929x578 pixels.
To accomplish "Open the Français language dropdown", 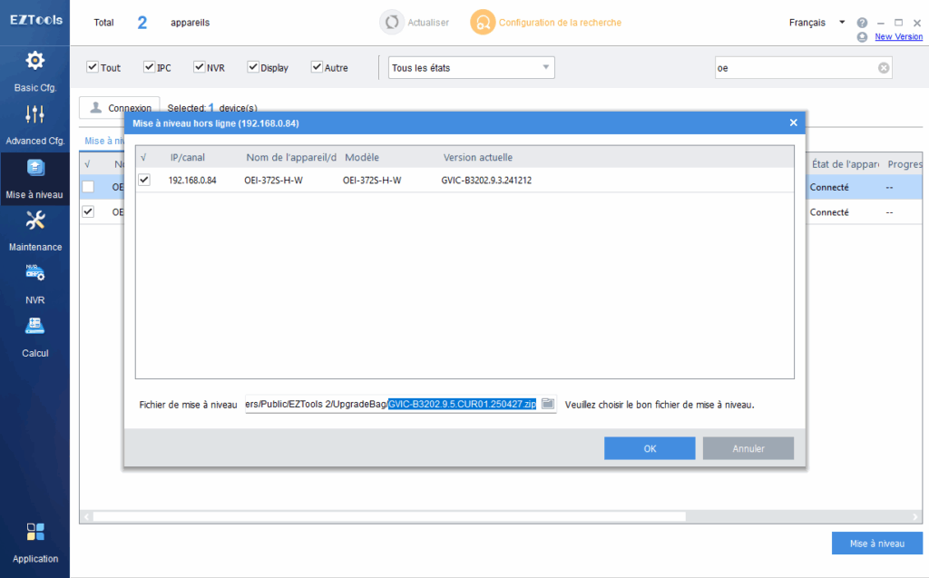I will [817, 23].
